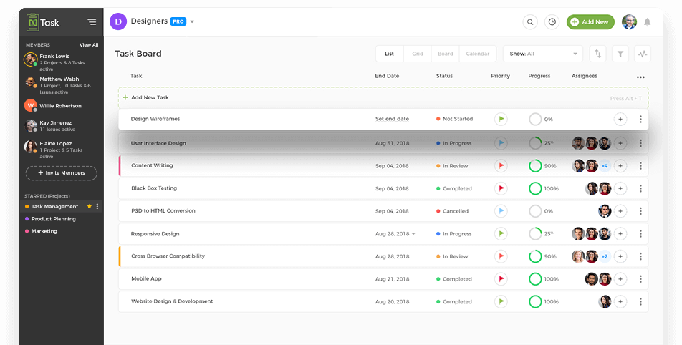Click the search magnifier icon
Image resolution: width=682 pixels, height=345 pixels.
(x=530, y=22)
